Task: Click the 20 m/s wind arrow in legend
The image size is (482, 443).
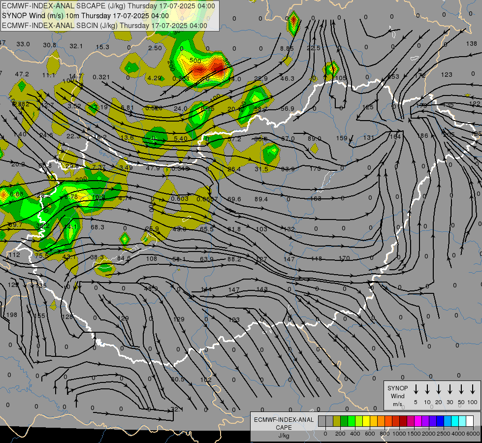Action: click(x=439, y=389)
